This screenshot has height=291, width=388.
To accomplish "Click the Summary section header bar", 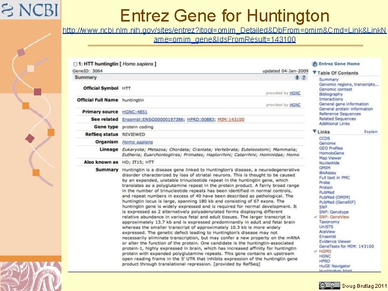I will click(190, 78).
